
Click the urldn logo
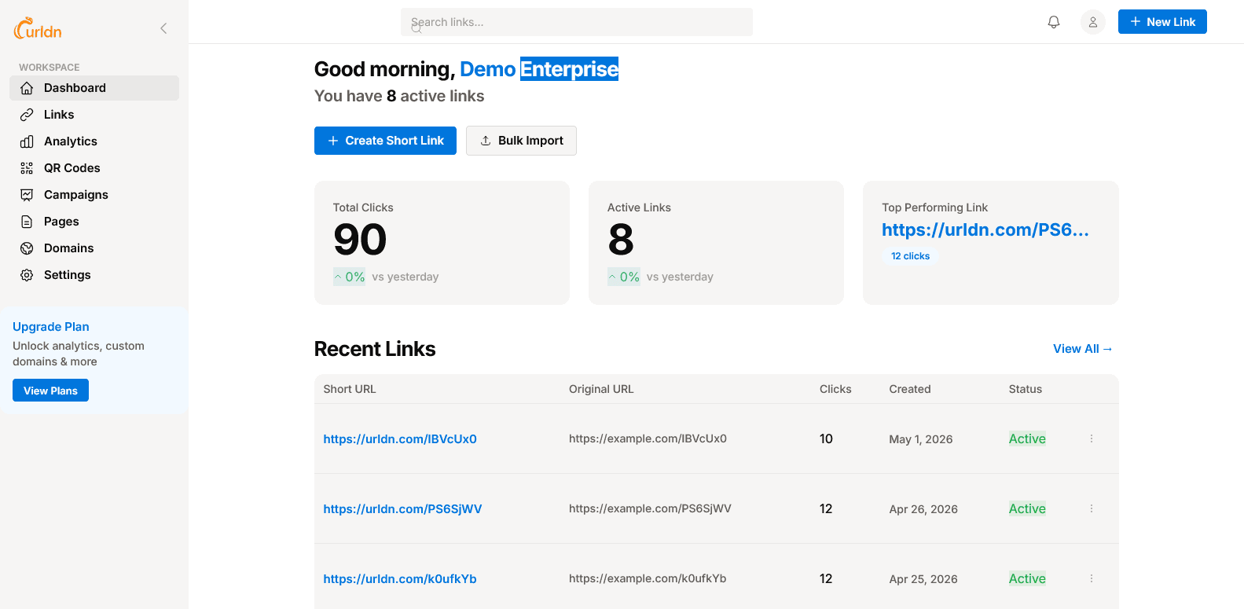tap(38, 28)
